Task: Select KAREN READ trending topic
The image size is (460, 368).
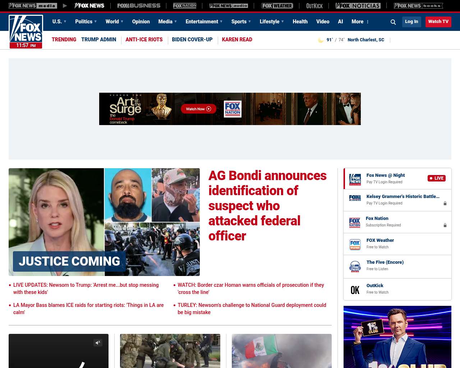Action: tap(237, 40)
